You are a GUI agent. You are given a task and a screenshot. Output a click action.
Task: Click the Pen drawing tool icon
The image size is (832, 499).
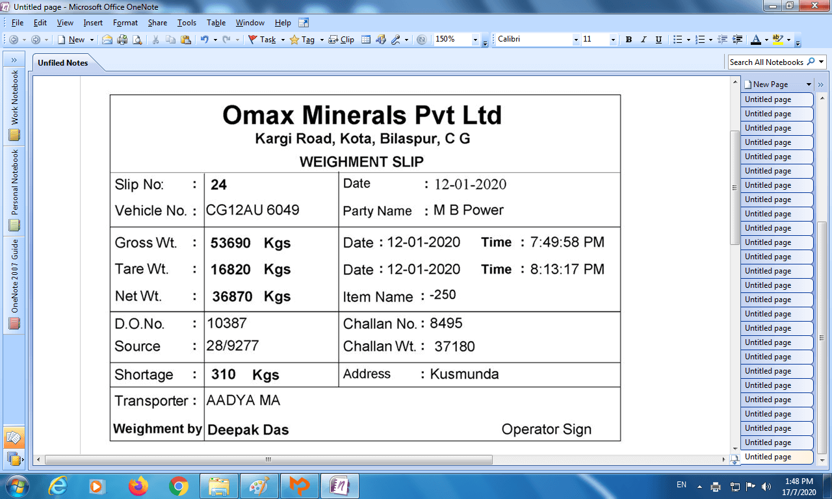[396, 40]
